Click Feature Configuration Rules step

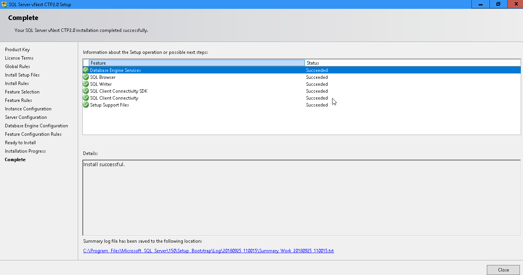point(33,134)
